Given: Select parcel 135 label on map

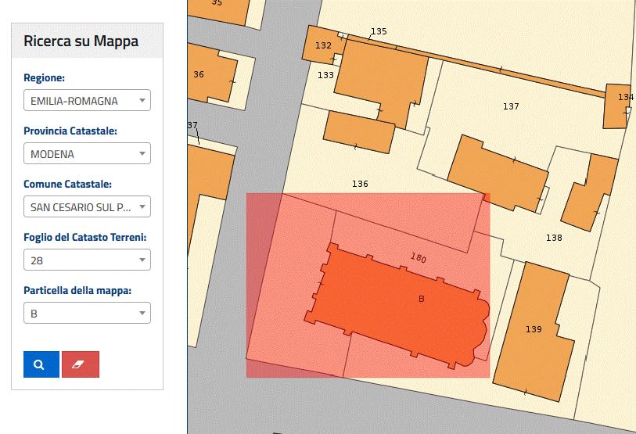Looking at the screenshot, I should point(379,32).
